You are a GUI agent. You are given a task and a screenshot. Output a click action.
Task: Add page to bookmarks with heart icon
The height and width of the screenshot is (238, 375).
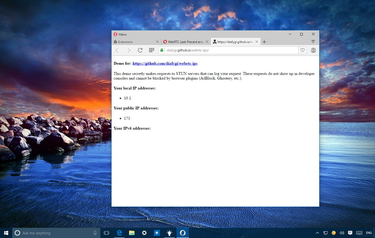(302, 50)
